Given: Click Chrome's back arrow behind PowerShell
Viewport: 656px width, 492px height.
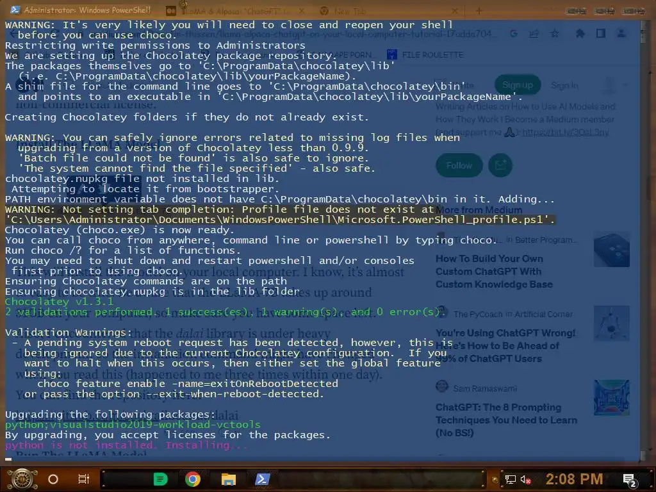Looking at the screenshot, I should [x=14, y=34].
